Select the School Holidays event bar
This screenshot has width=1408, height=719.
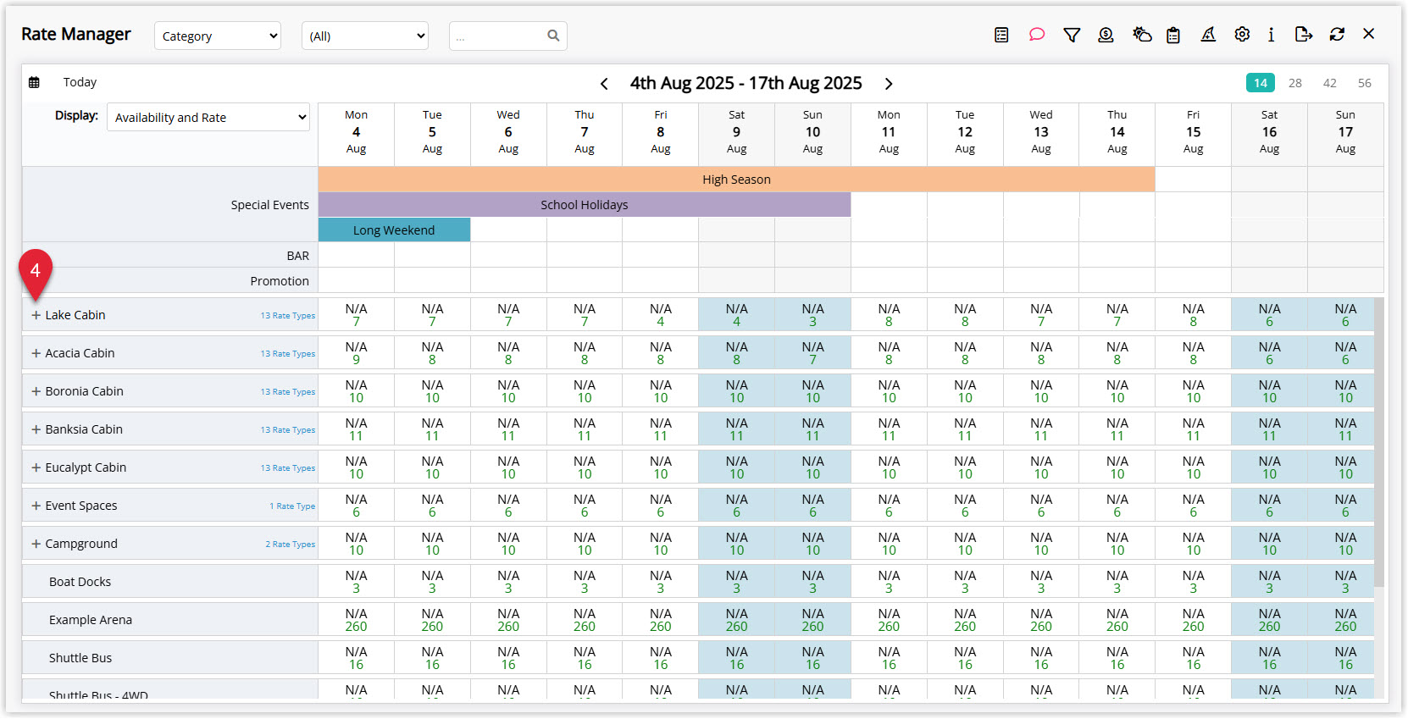click(585, 205)
